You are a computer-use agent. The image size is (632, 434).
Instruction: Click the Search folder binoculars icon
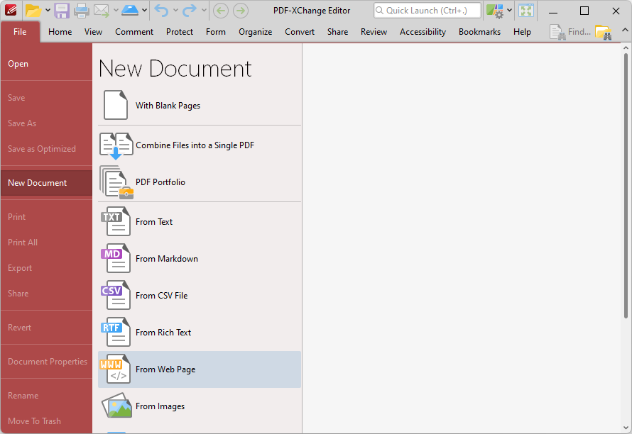[x=604, y=32]
